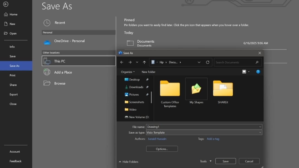This screenshot has width=299, height=168.
Task: Select the SHAREit folder
Action: (x=223, y=92)
